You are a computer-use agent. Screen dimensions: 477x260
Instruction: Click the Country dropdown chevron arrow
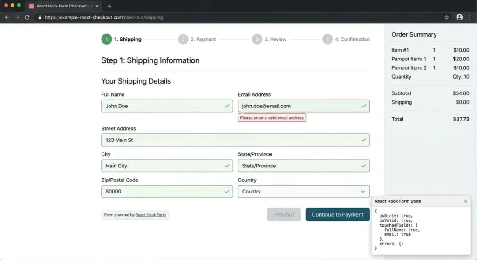tap(363, 192)
